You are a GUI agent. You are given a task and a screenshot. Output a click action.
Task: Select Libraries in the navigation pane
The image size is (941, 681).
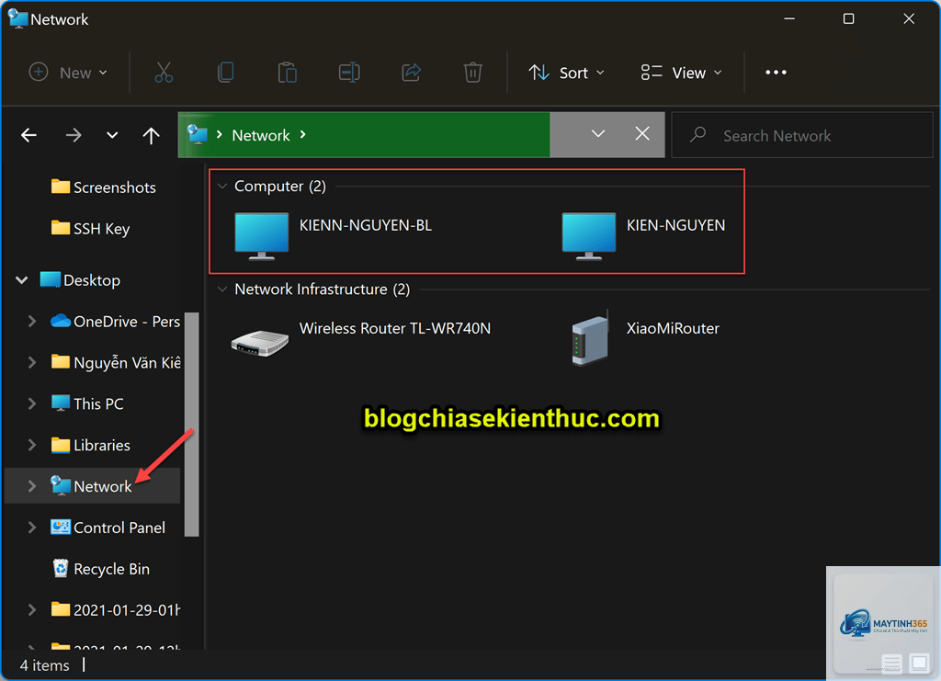coord(91,445)
